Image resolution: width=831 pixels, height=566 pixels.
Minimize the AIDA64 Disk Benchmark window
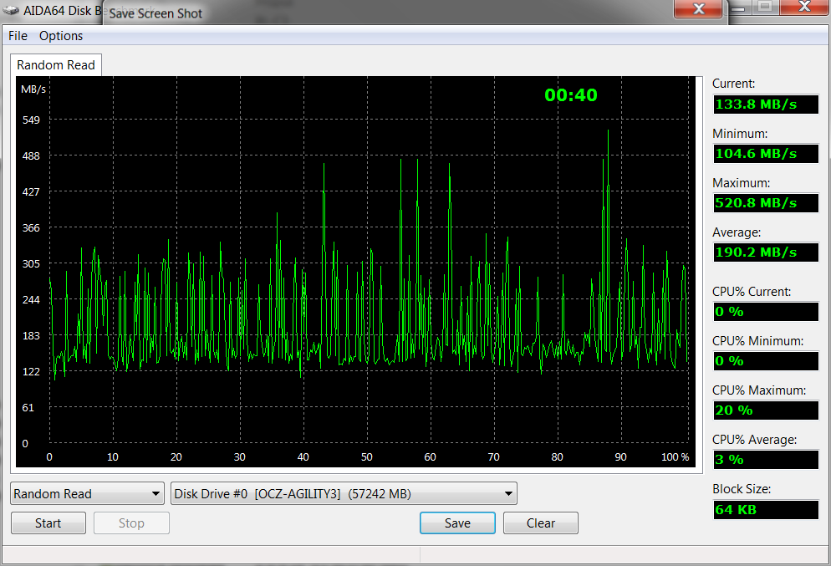(x=740, y=7)
